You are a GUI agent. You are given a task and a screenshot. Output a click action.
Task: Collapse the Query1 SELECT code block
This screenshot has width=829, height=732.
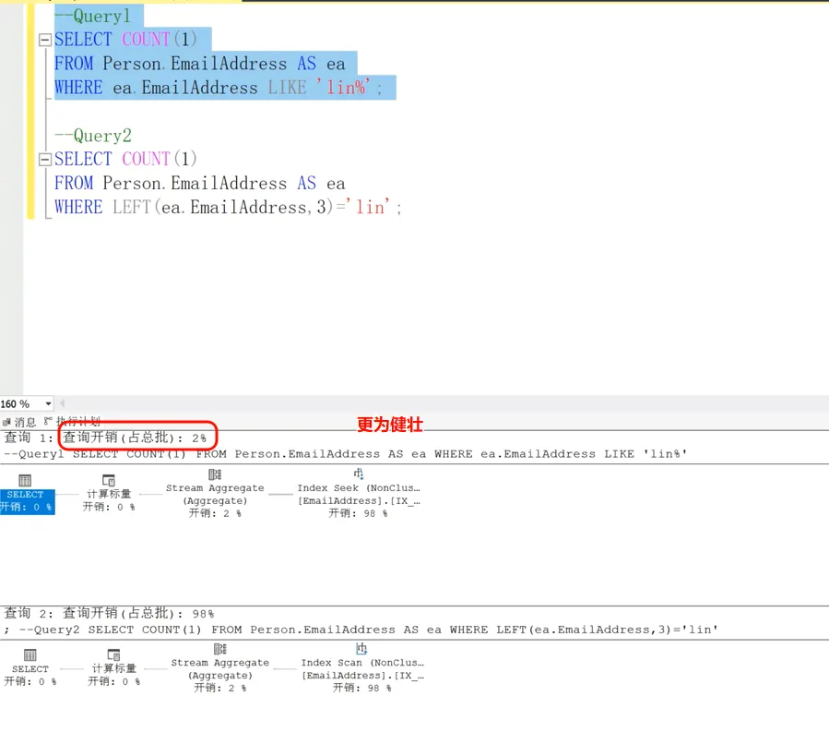[44, 40]
